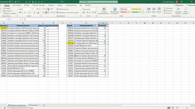Image resolution: width=195 pixels, height=109 pixels.
Task: Select yellow cell 356199 in column A
Action: [4, 28]
